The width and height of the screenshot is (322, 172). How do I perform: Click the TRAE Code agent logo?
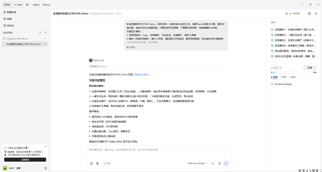91,60
